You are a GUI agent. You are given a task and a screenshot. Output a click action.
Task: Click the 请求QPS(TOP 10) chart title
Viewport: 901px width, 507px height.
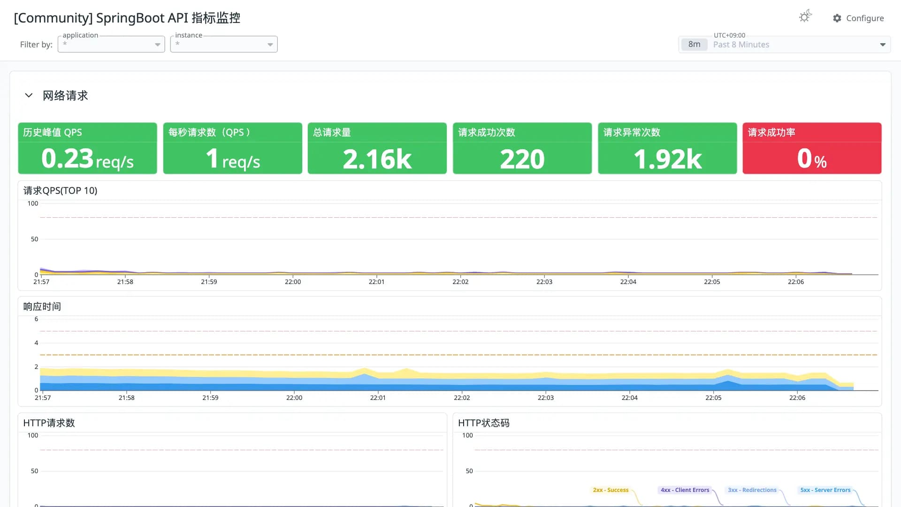[61, 191]
